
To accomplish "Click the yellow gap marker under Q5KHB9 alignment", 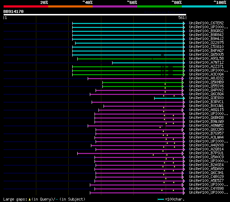I will pyautogui.click(x=165, y=84).
